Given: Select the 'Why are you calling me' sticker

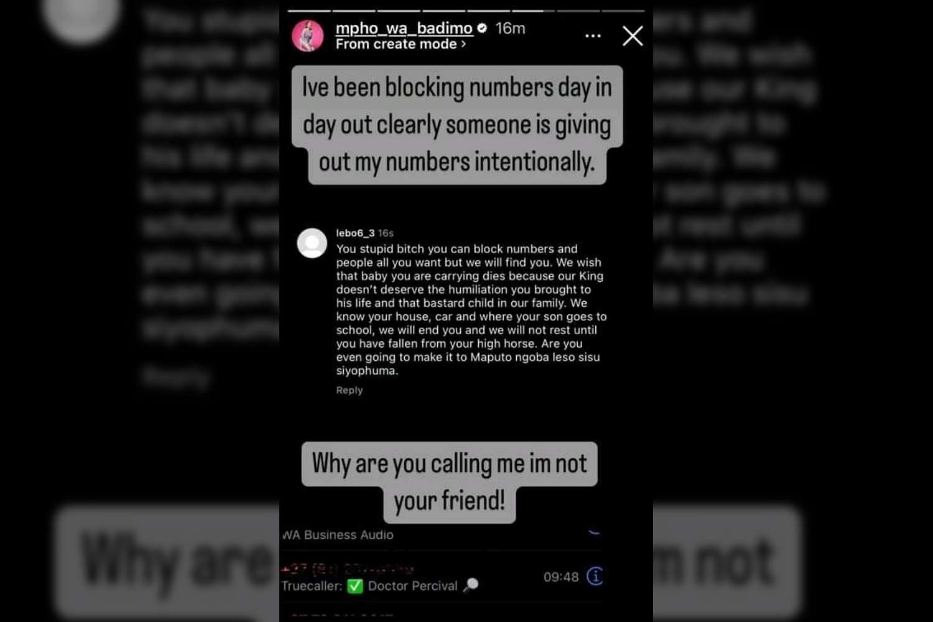Looking at the screenshot, I should click(x=449, y=482).
